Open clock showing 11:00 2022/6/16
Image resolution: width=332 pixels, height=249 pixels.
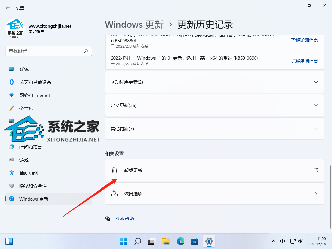coord(317,241)
